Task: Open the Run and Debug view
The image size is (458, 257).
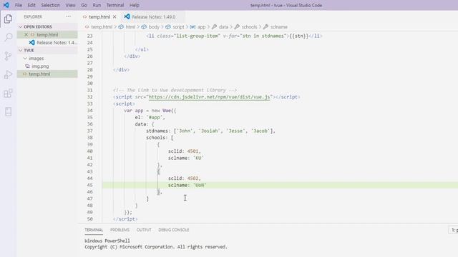Action: coord(8,74)
